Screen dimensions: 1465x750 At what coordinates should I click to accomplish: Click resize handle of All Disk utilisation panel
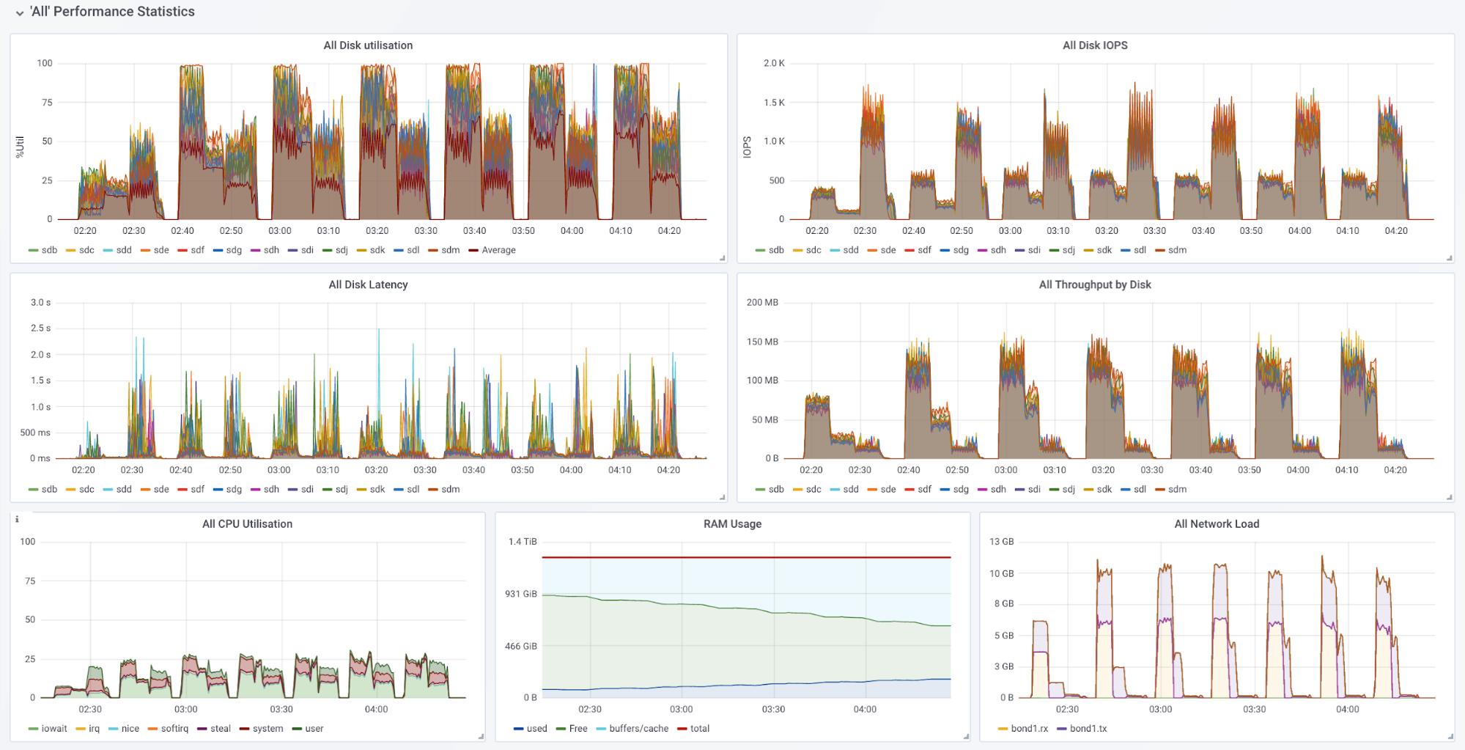point(722,258)
